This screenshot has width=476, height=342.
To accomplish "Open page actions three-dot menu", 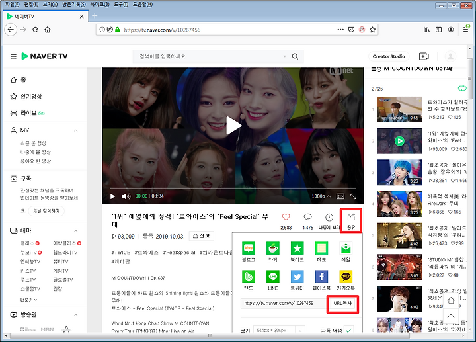I will click(340, 30).
